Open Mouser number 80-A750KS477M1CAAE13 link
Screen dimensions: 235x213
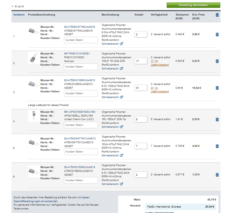click(x=80, y=139)
